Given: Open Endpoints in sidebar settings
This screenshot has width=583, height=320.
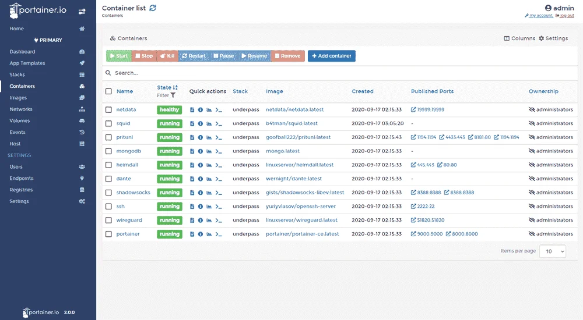Looking at the screenshot, I should point(22,178).
